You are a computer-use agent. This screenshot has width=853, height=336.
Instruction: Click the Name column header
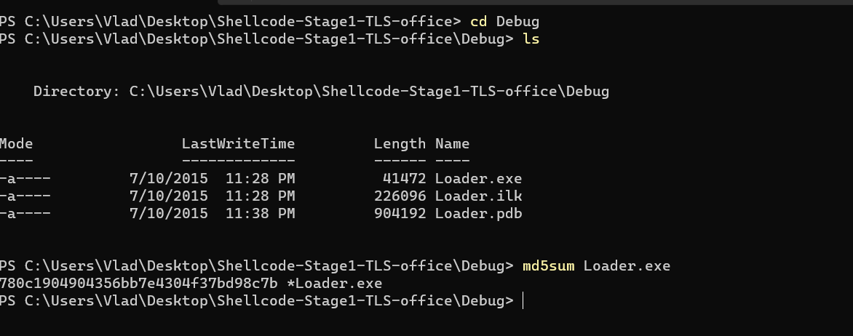pos(452,143)
